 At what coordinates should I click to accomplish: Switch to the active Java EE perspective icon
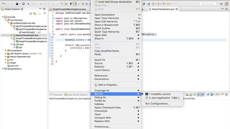227,4
